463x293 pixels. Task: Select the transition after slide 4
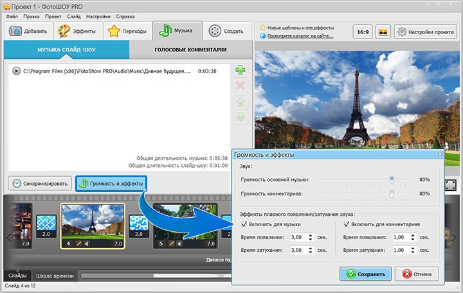[x=139, y=226]
